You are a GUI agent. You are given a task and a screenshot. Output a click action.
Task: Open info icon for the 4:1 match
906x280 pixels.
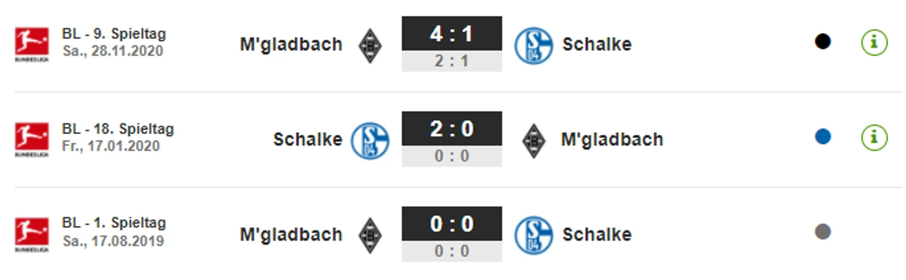tap(874, 42)
